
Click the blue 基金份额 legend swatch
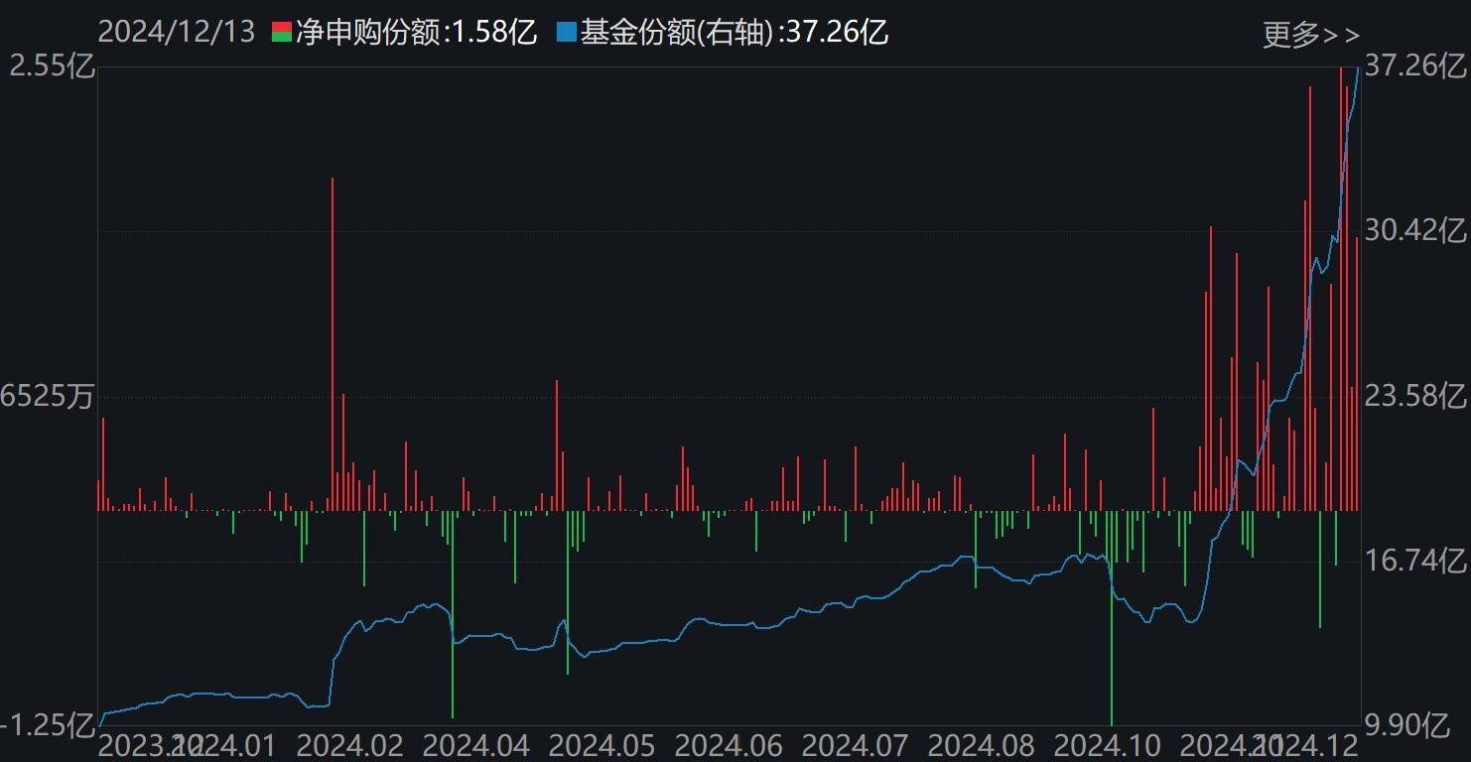tap(566, 32)
